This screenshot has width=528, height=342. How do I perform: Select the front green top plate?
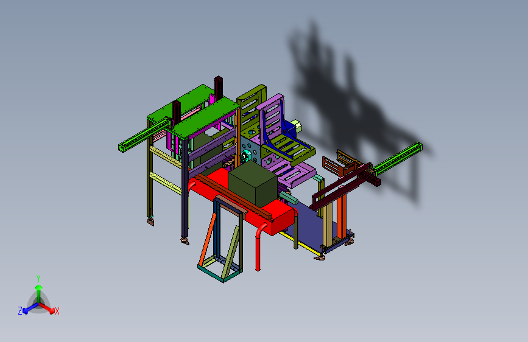tap(205, 117)
